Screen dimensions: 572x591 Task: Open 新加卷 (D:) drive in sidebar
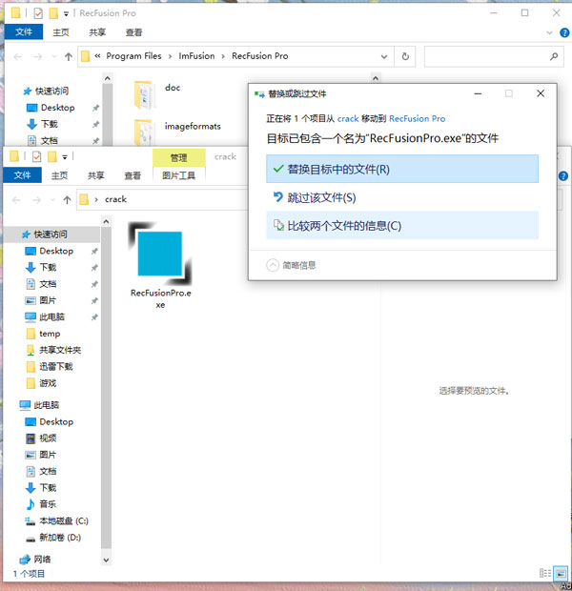coord(60,538)
